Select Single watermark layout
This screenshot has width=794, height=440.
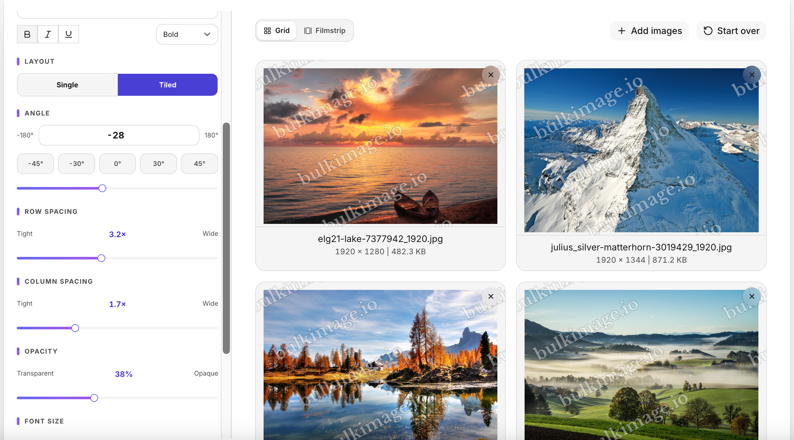coord(67,85)
